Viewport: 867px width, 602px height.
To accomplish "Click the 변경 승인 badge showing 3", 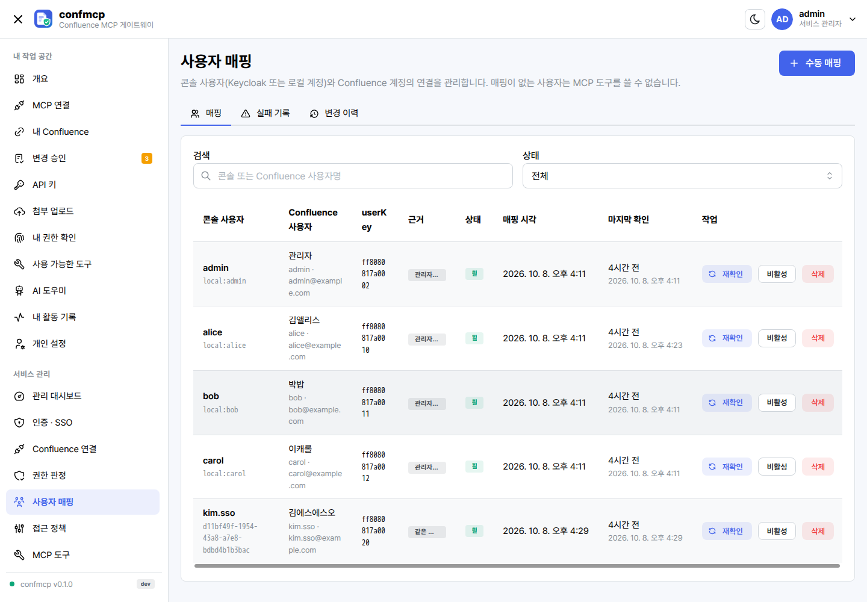I will coord(147,158).
